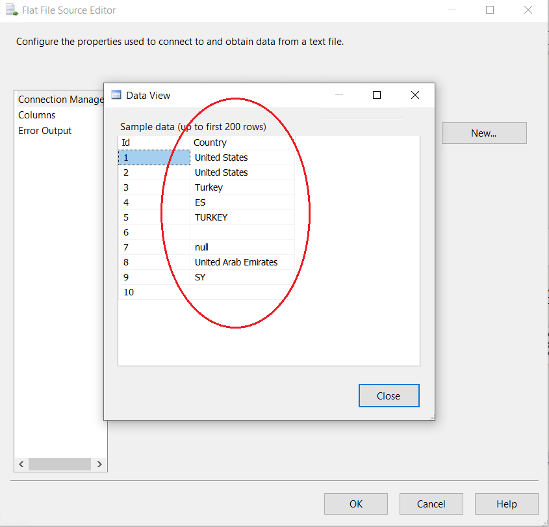Click the left arrow of the horizontal scrollbar
549x527 pixels.
[x=21, y=465]
